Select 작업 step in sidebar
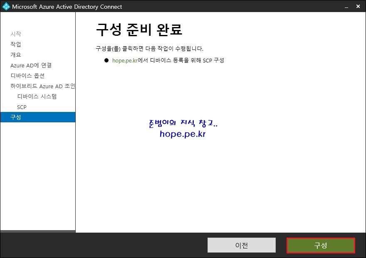 [x=16, y=44]
